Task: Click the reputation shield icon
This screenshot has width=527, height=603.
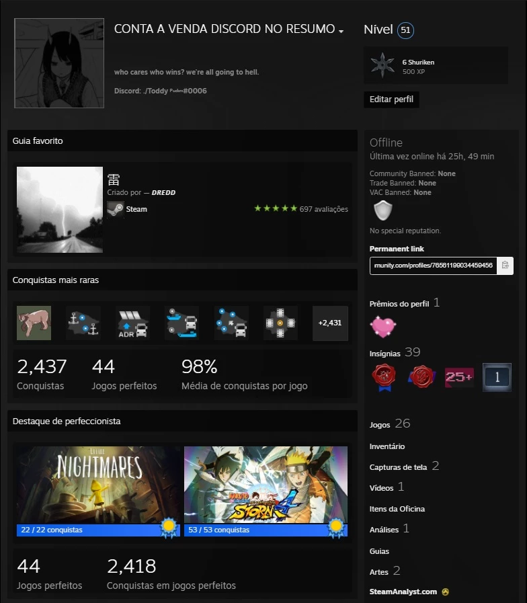Action: pyautogui.click(x=383, y=210)
